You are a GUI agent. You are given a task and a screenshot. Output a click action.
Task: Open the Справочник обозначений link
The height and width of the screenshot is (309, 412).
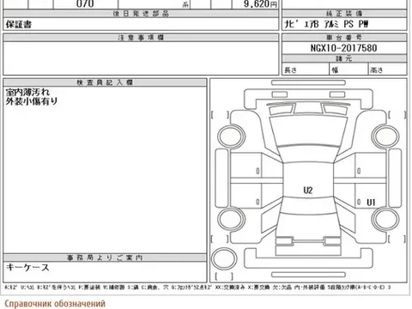(x=55, y=304)
